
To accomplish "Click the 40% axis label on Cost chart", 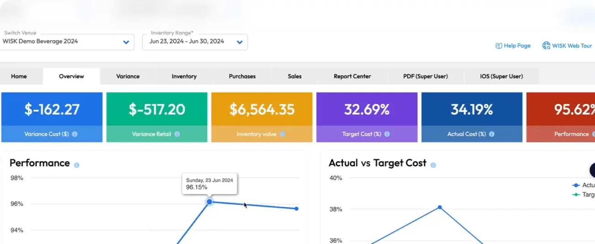I will 336,178.
